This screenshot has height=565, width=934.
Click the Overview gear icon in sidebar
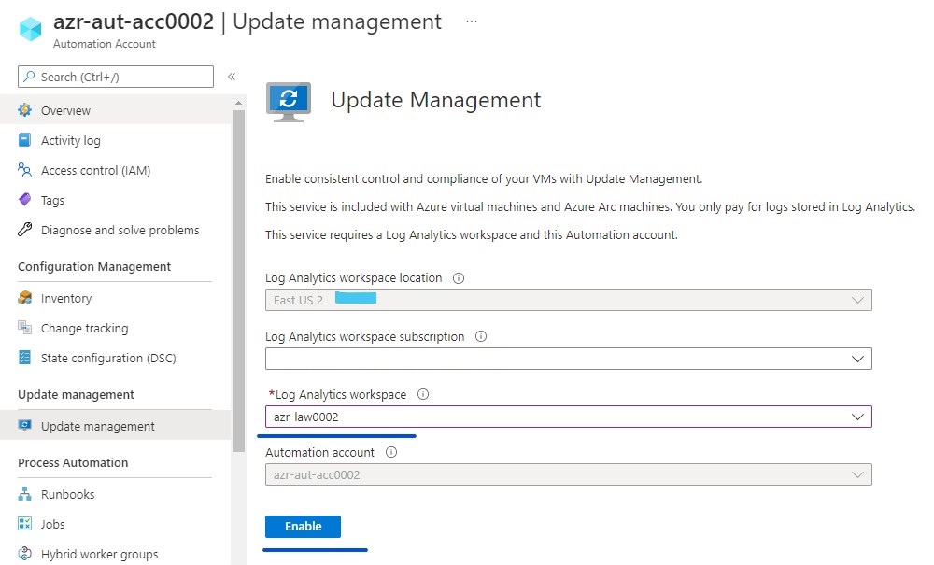25,110
